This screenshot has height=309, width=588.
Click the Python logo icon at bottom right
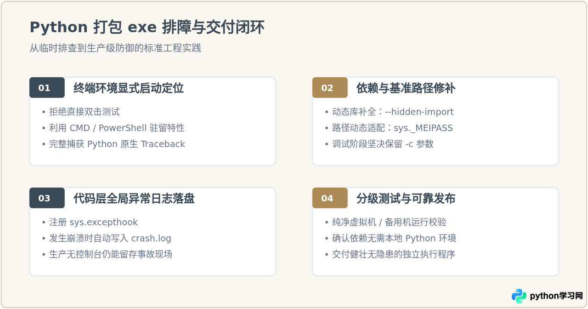(519, 296)
